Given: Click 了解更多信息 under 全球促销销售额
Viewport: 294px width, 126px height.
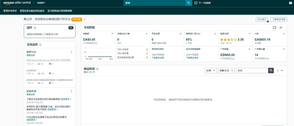Looking at the screenshot, I should [192, 58].
